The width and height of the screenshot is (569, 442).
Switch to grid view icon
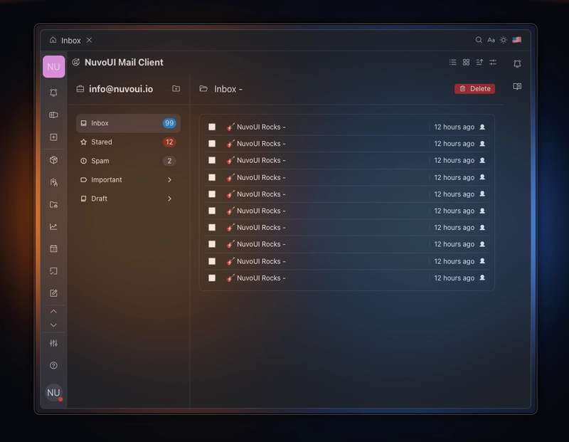click(x=466, y=62)
